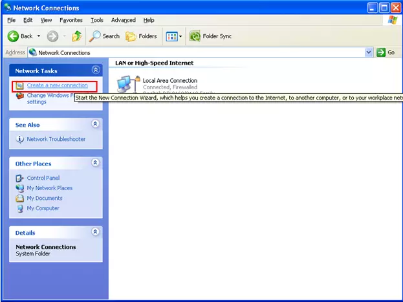Minimize the Network Connections window

(373, 8)
